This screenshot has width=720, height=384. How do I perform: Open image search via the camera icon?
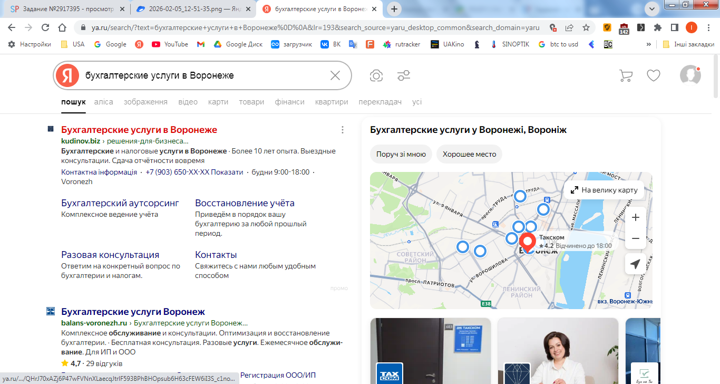point(376,76)
